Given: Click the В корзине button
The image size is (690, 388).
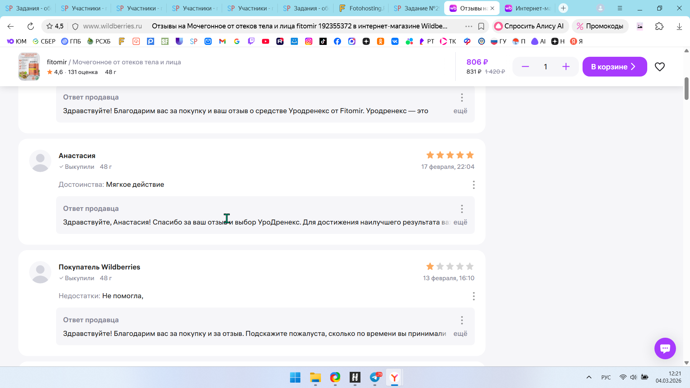Looking at the screenshot, I should [614, 67].
